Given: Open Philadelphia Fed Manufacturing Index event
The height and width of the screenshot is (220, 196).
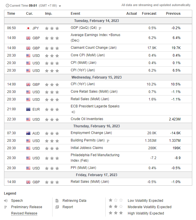Looking at the screenshot, I should click(x=95, y=157).
